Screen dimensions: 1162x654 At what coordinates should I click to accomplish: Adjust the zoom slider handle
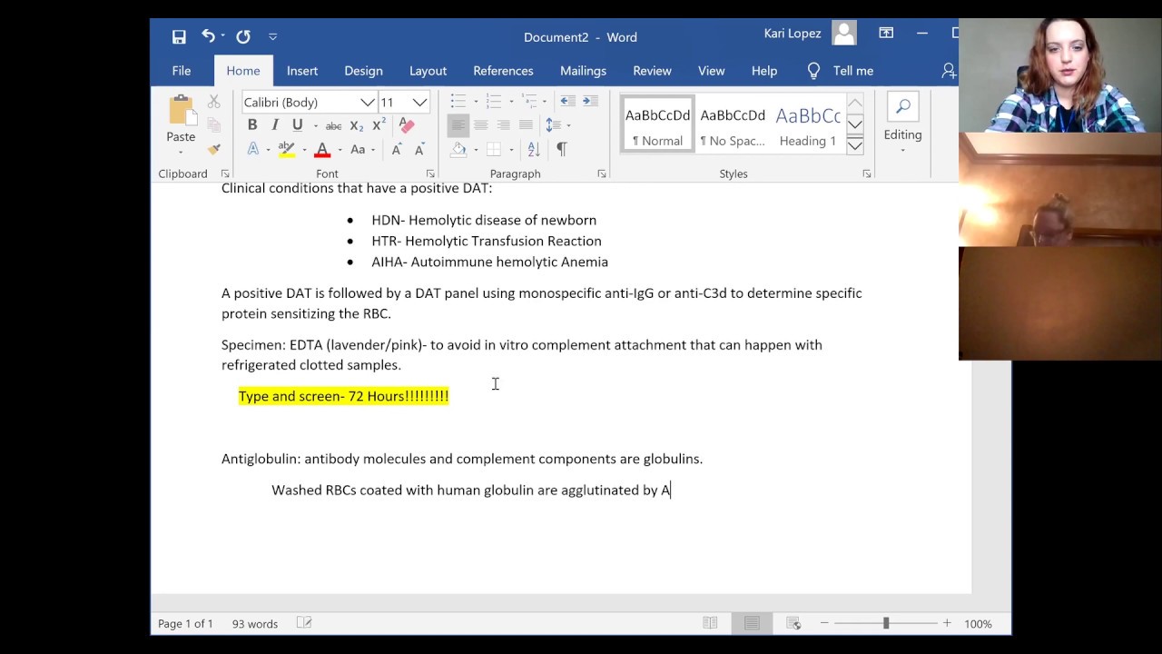[886, 623]
